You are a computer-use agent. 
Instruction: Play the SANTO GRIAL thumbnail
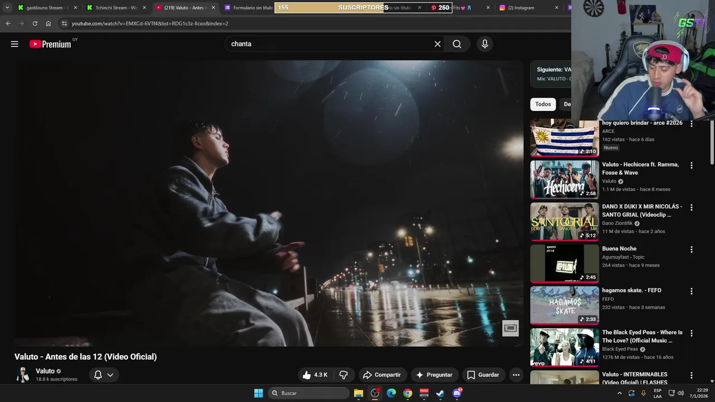point(564,221)
